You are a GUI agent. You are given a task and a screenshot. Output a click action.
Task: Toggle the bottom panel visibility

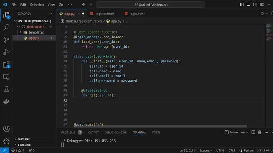coord(248,5)
